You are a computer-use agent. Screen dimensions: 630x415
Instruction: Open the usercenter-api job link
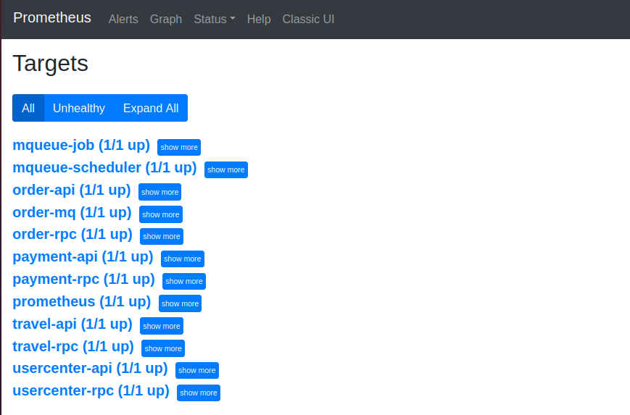pyautogui.click(x=90, y=369)
